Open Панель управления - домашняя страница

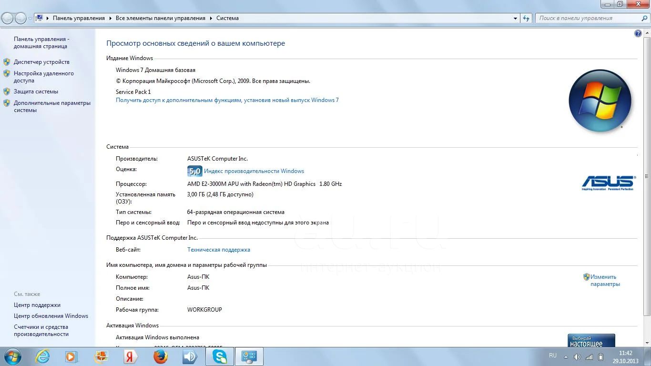[41, 43]
